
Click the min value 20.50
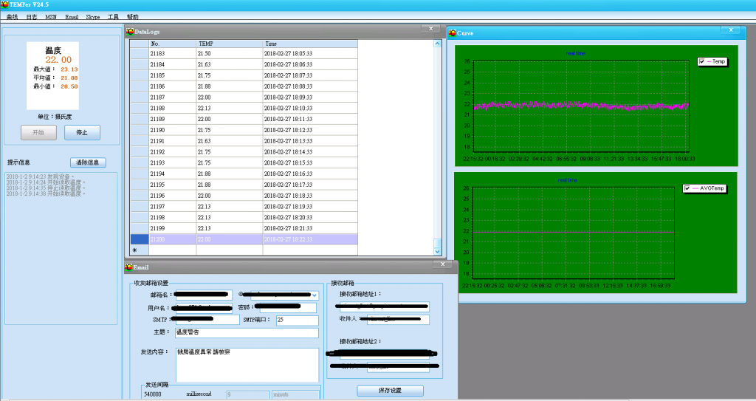tap(69, 87)
